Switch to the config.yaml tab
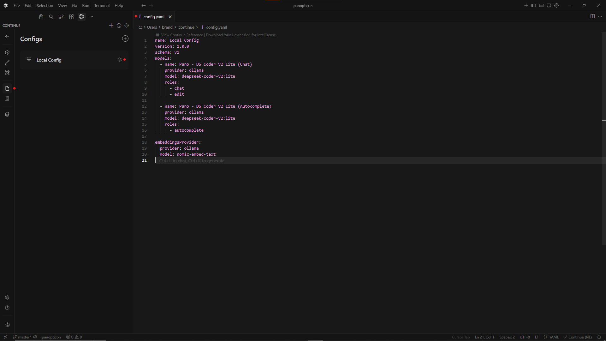Viewport: 606px width, 341px height. click(x=154, y=17)
